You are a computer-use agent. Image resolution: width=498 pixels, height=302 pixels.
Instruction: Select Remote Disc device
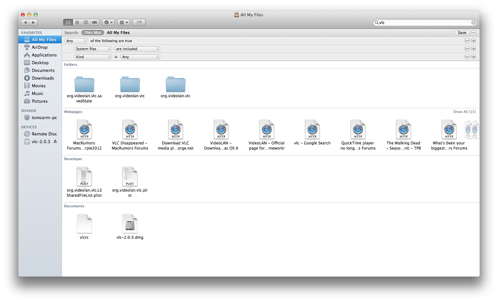40,134
